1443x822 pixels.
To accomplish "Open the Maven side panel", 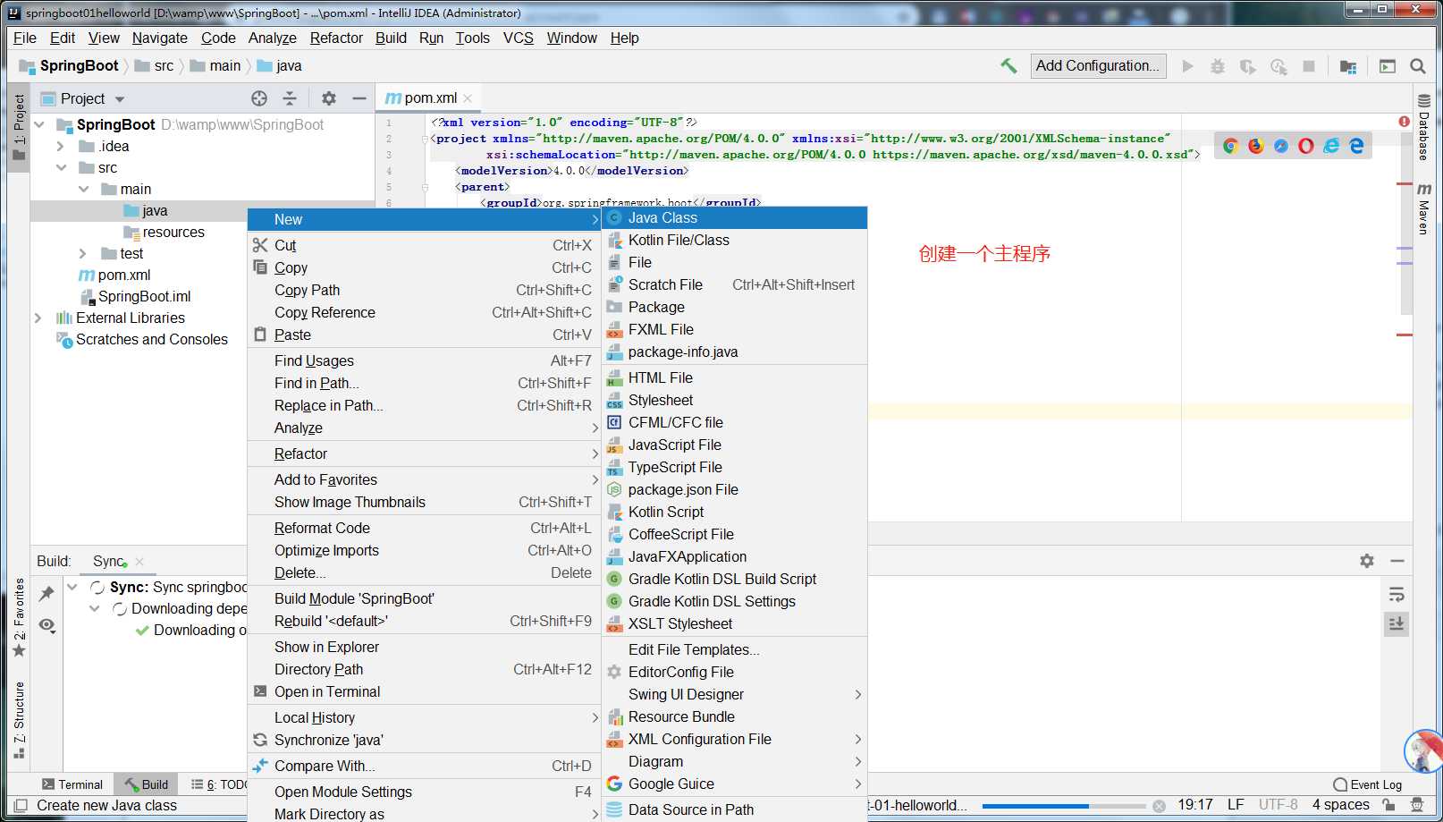I will click(x=1423, y=208).
